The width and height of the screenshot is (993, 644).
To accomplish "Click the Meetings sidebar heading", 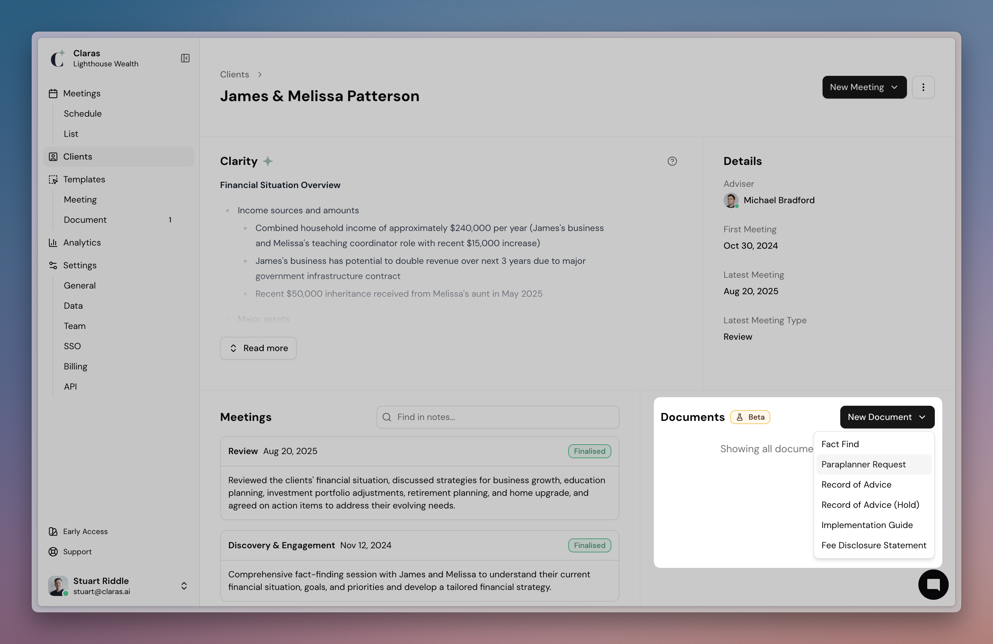I will point(82,93).
